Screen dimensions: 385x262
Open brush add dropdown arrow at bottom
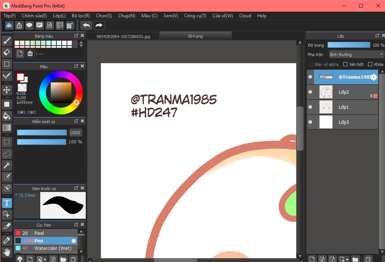45,259
